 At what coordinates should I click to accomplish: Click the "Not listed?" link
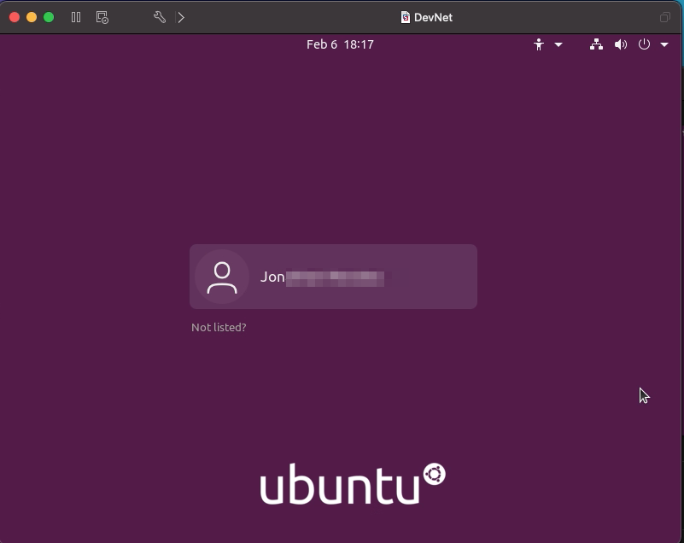coord(219,327)
